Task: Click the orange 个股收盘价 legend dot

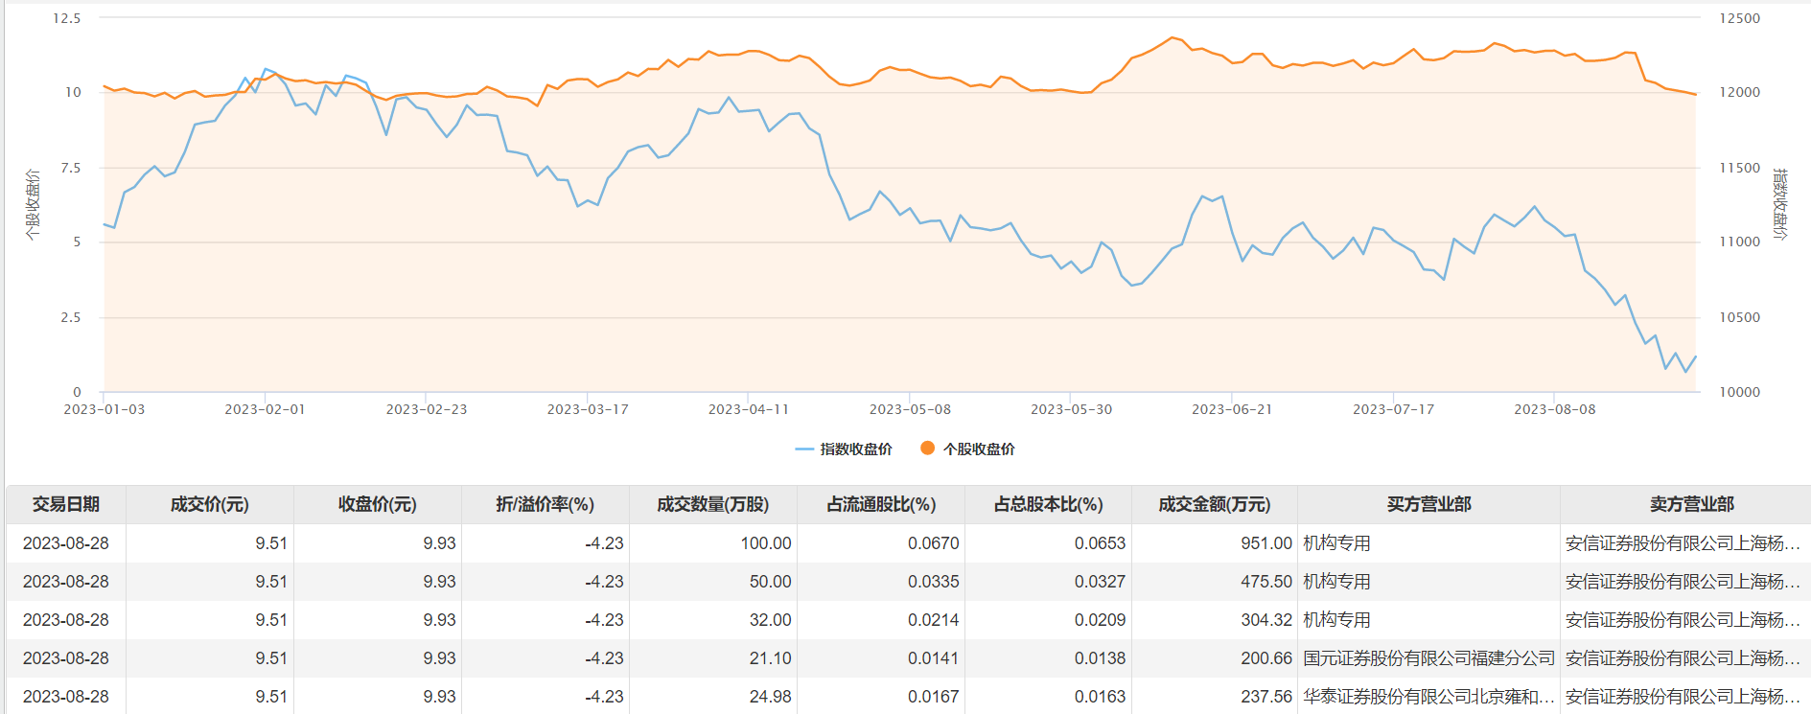Action: [x=927, y=448]
